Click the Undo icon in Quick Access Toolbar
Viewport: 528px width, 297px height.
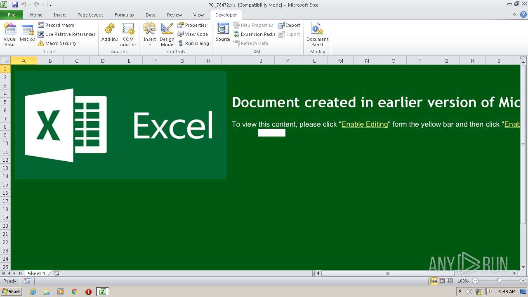click(x=24, y=5)
